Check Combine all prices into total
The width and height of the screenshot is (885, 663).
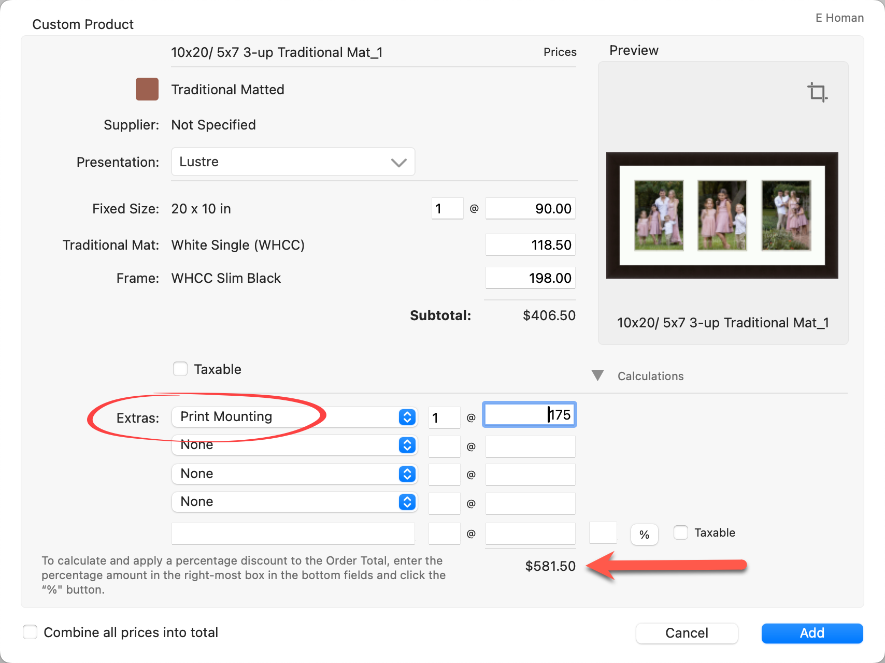31,632
